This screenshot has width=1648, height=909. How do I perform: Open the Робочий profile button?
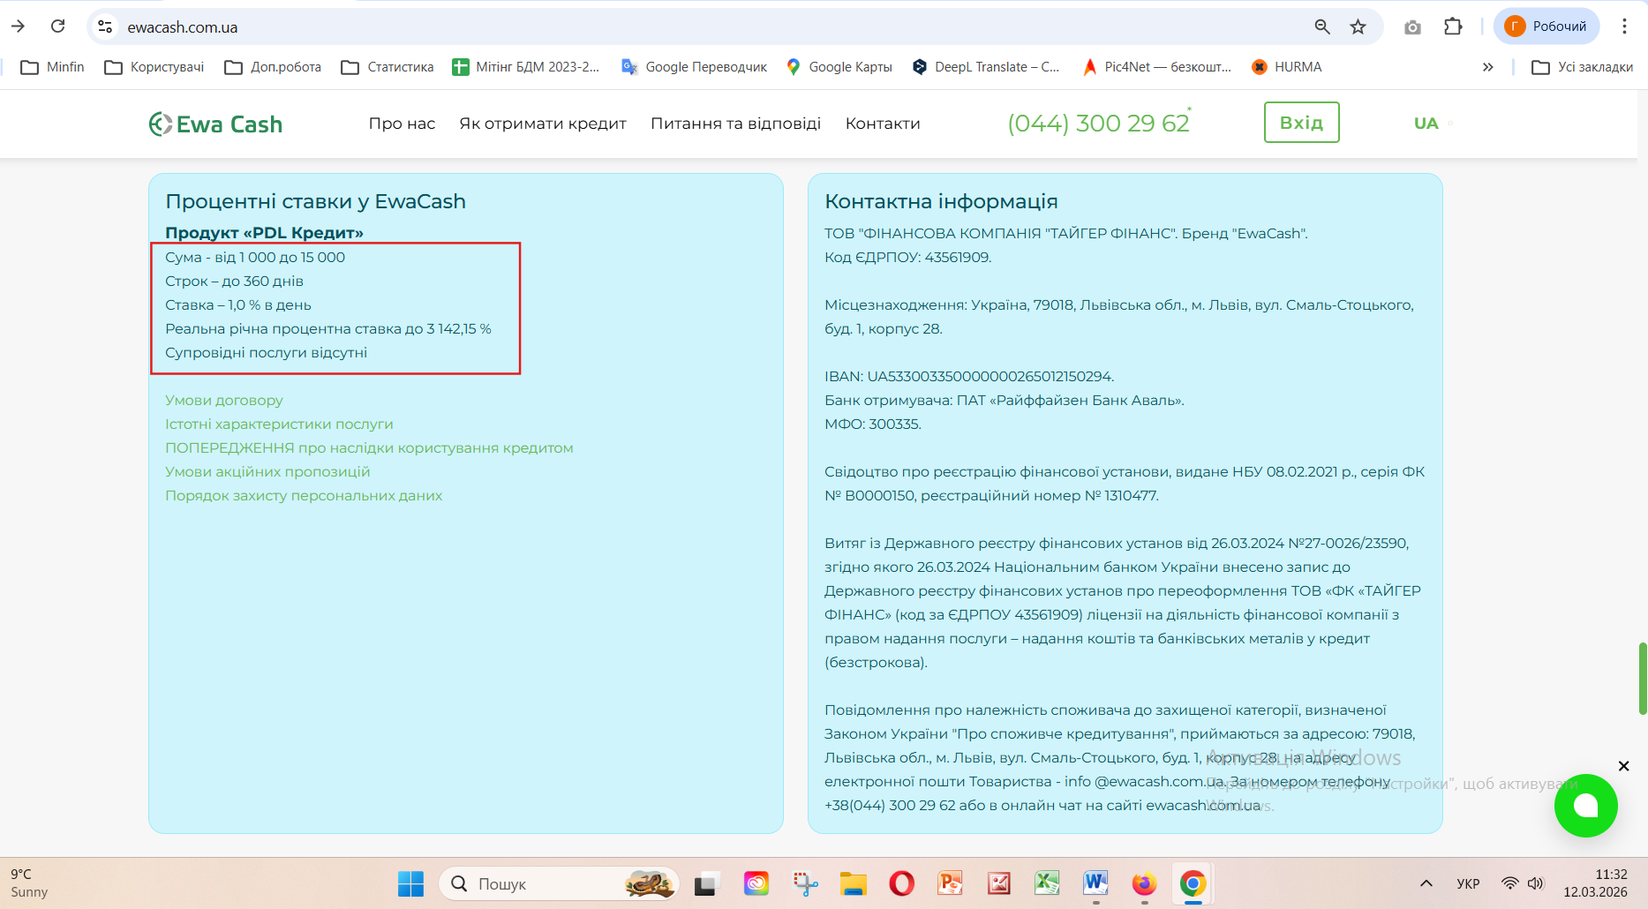1546,26
